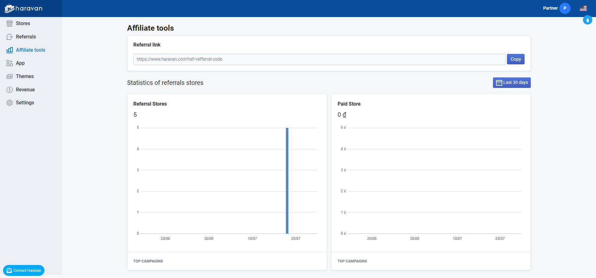Click the blue bar in Referral Stores chart

click(x=287, y=180)
